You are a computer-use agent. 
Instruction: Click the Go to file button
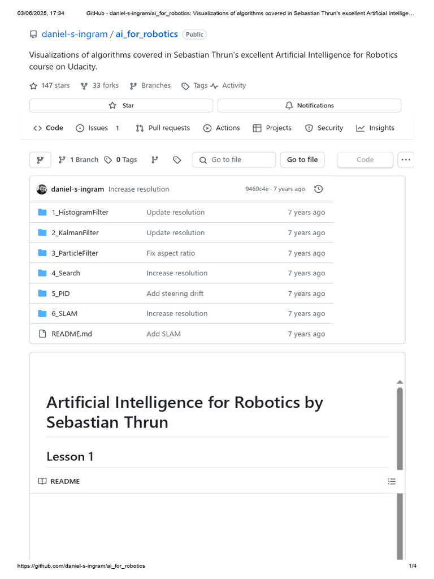[303, 160]
